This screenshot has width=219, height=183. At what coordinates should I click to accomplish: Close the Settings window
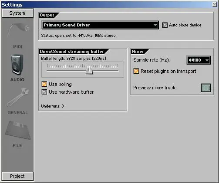coord(214,4)
